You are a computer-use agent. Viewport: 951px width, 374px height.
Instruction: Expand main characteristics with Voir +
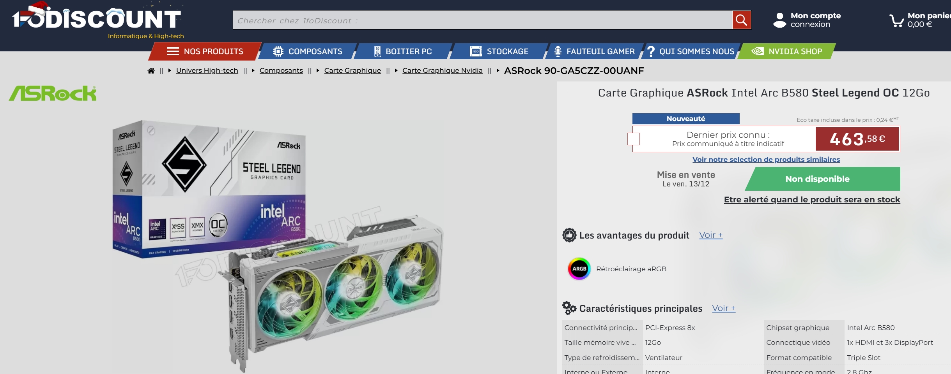(724, 308)
